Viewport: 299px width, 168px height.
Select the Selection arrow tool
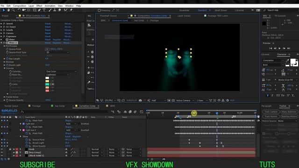tap(4, 10)
